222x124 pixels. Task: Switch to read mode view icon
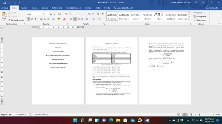(178, 115)
